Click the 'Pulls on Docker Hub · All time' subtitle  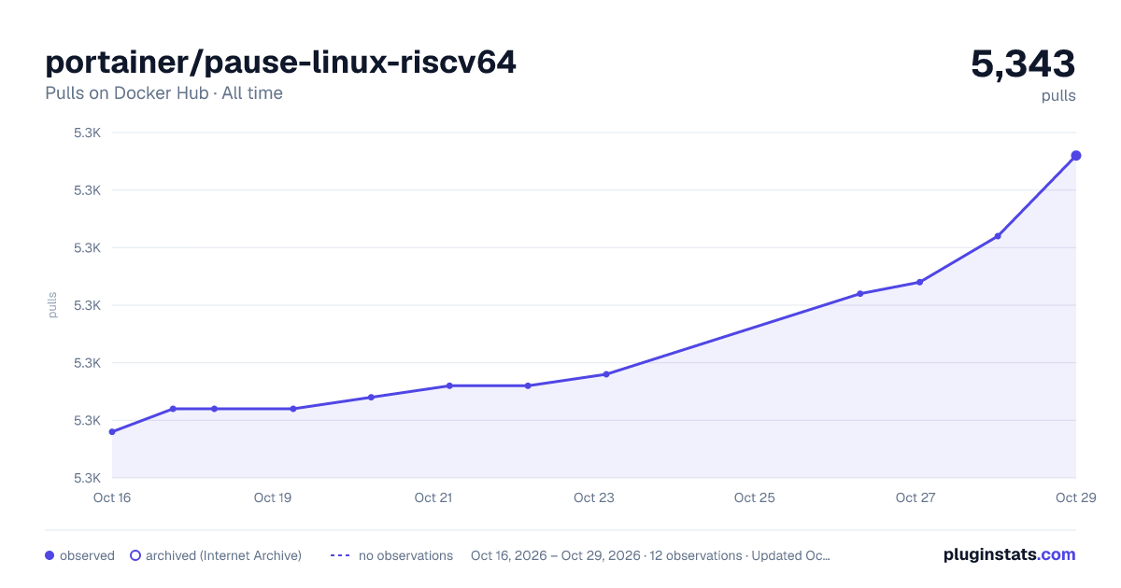coord(163,93)
